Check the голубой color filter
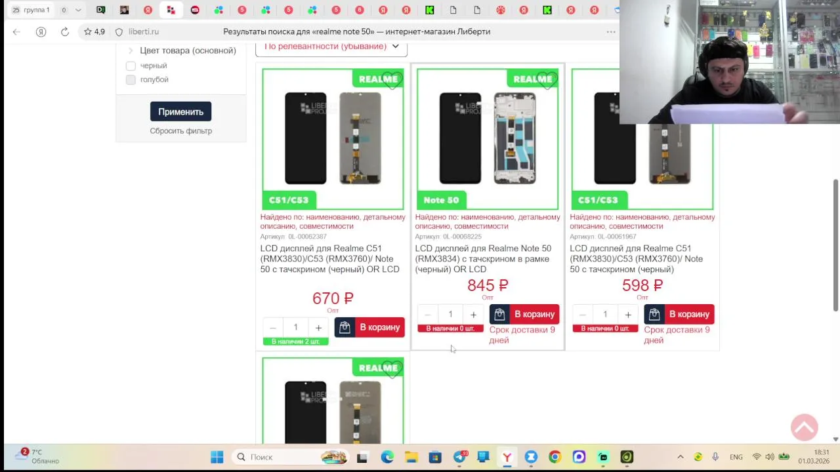The width and height of the screenshot is (840, 472). tap(131, 79)
